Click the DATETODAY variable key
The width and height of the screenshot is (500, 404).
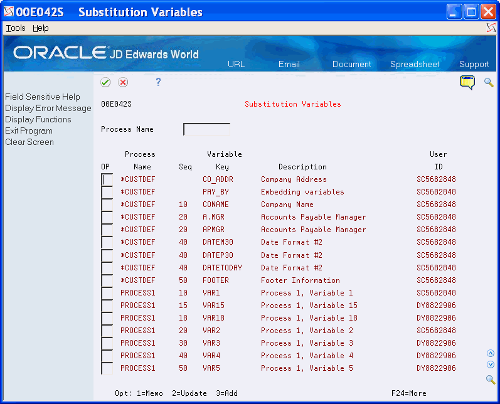[222, 268]
